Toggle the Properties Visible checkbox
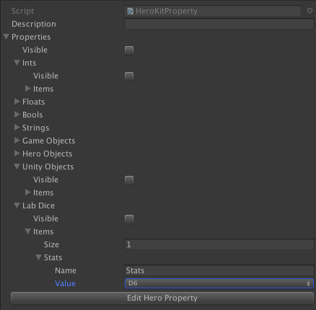 coord(129,50)
